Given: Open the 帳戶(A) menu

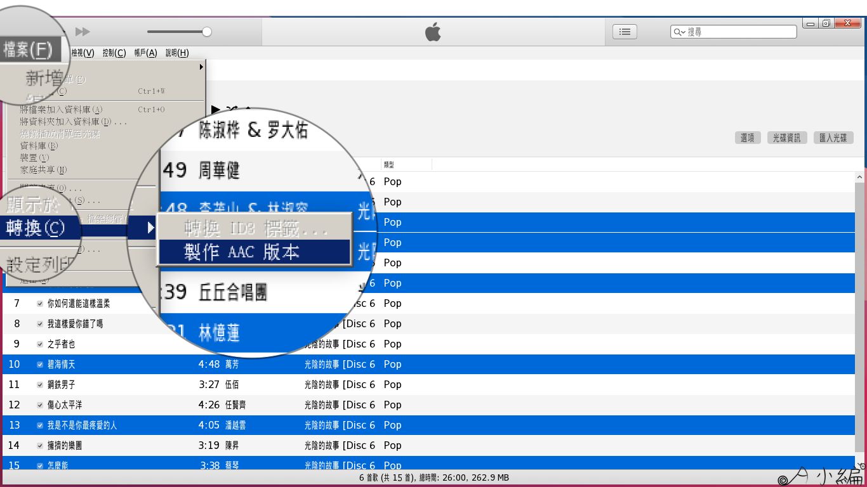Looking at the screenshot, I should 145,53.
